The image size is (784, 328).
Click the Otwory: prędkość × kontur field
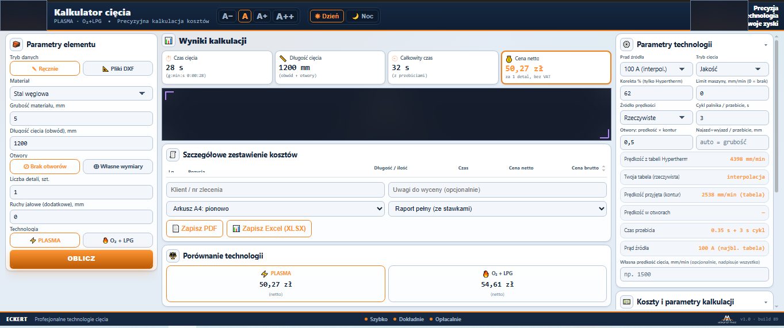point(656,142)
